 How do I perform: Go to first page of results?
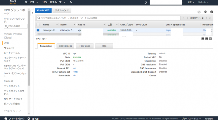pyautogui.click(x=183, y=18)
